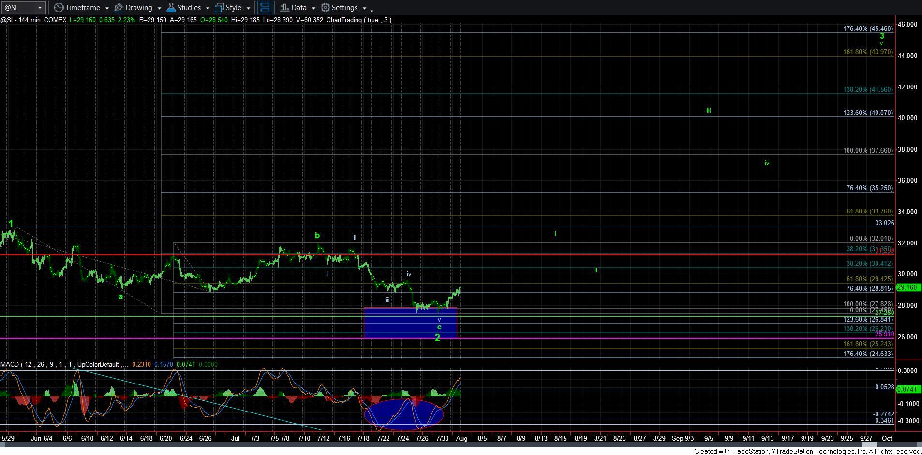The image size is (922, 455).
Task: Open the Data menu label
Action: [298, 8]
